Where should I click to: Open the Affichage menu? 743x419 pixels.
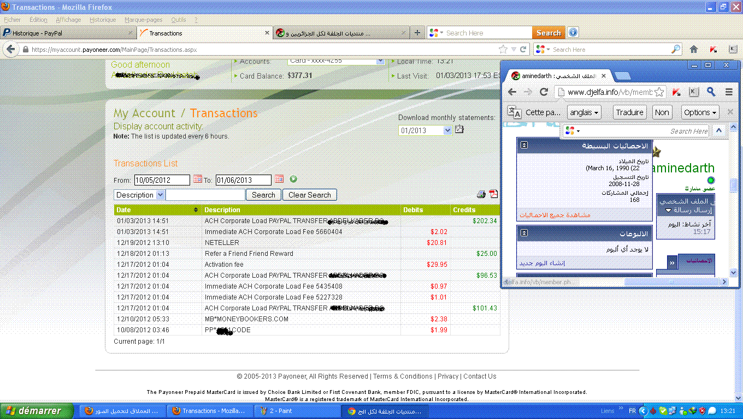(x=68, y=20)
